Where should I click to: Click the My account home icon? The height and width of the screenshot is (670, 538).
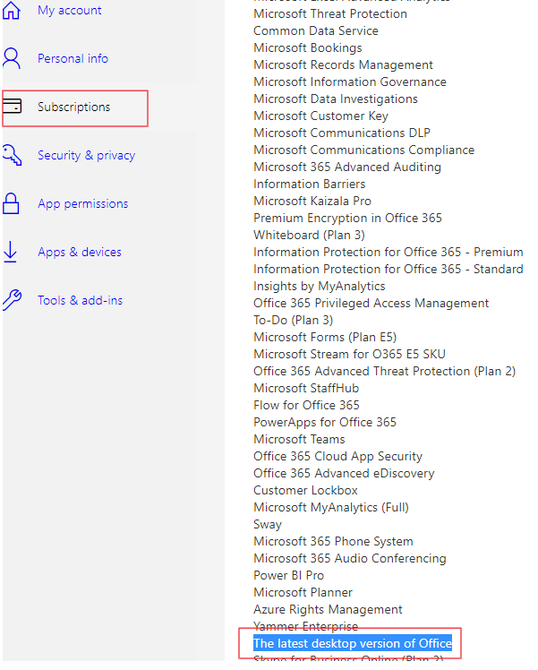coord(11,10)
